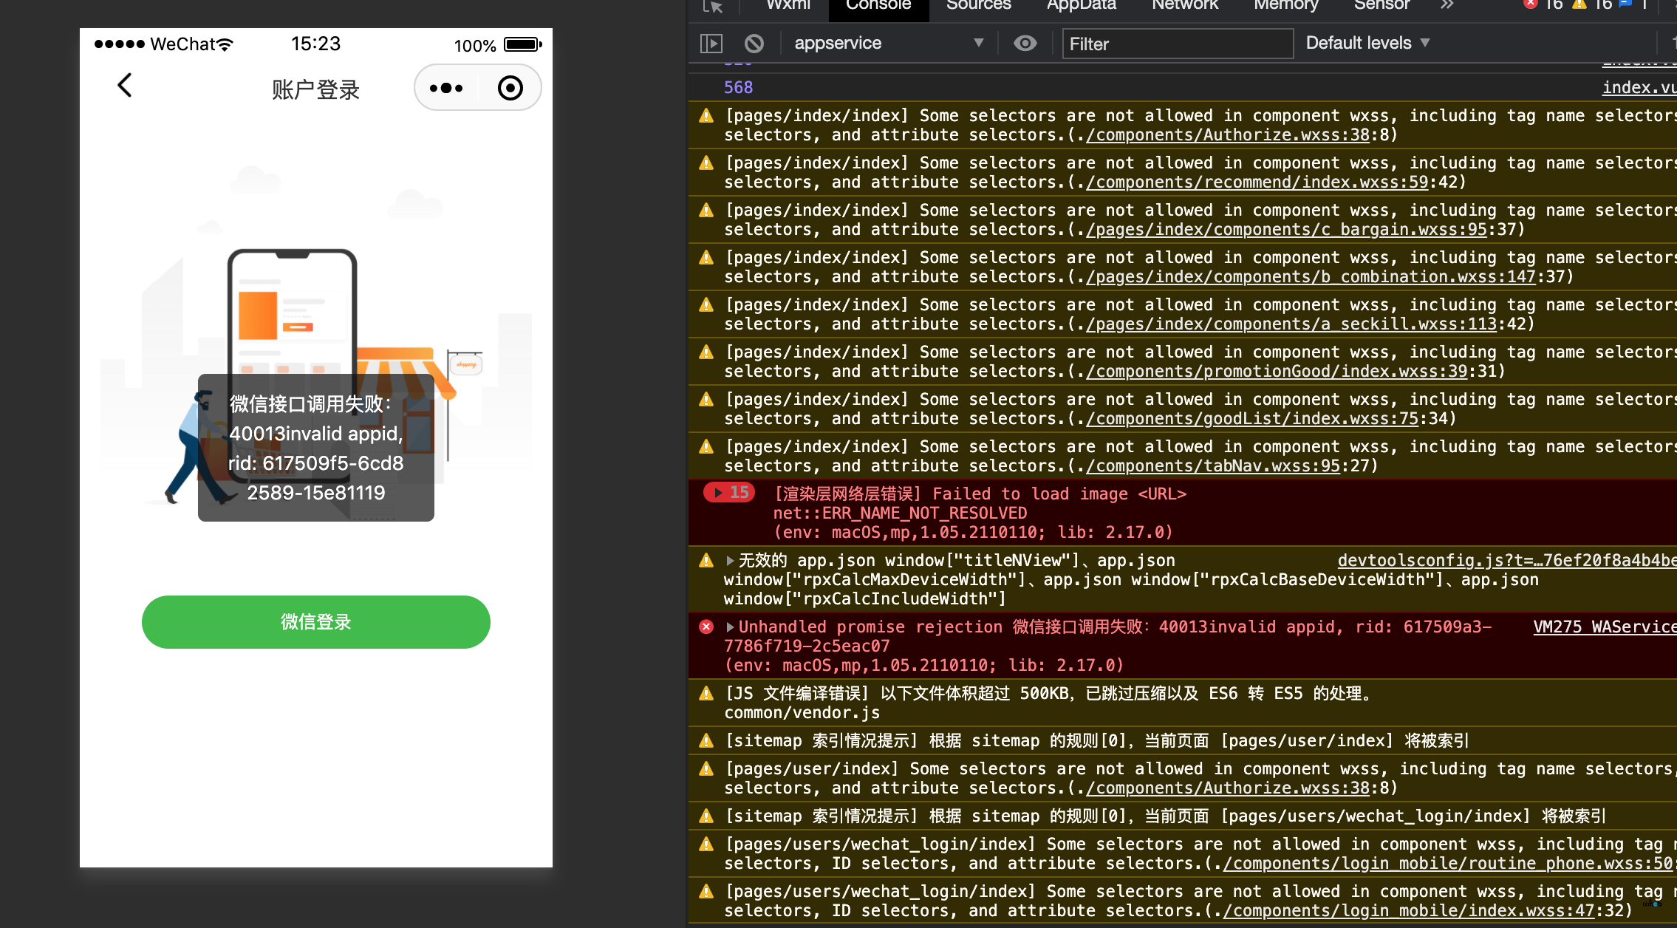The image size is (1677, 928).
Task: Open the index.vue link beside 568
Action: tap(1639, 88)
